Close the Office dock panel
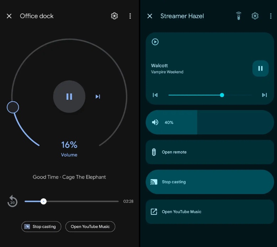This screenshot has width=277, height=247. pos(9,16)
